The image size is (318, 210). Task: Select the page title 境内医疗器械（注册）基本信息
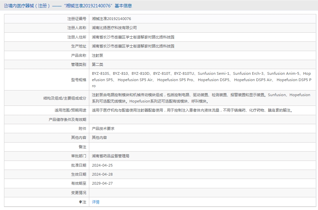click(70, 6)
